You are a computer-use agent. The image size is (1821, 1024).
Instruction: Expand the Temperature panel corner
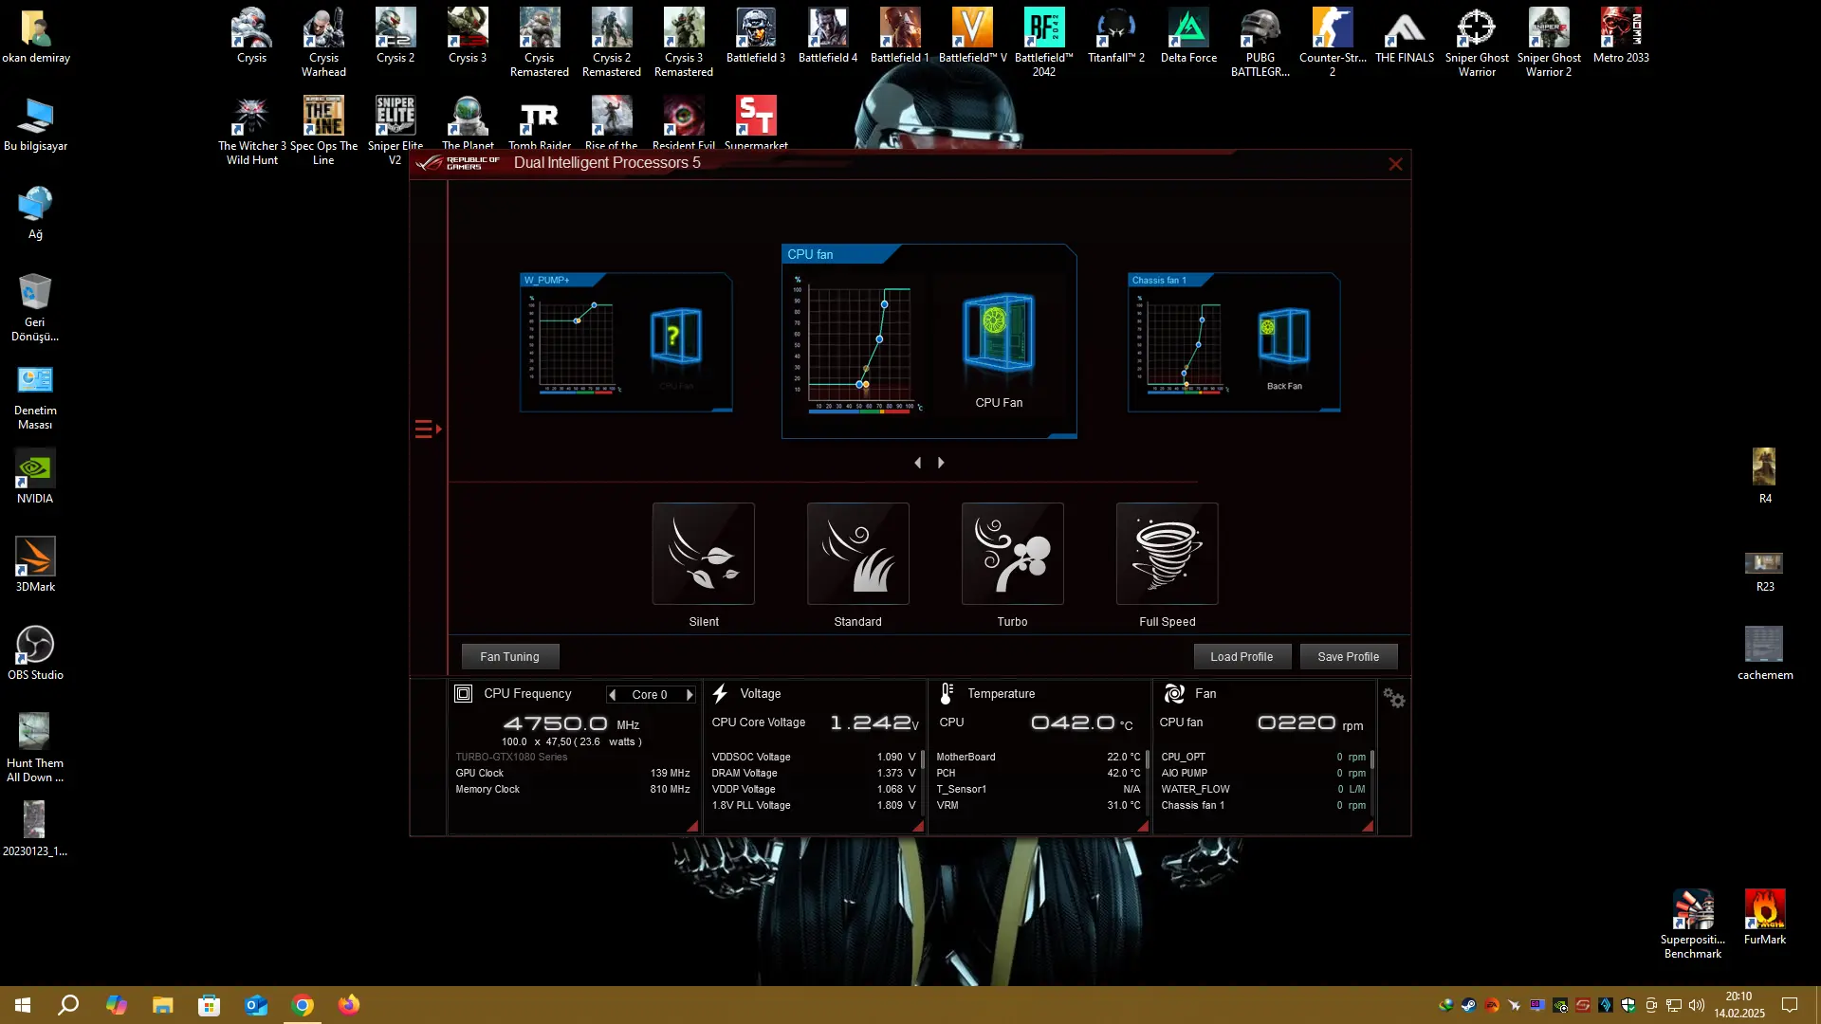tap(1143, 826)
